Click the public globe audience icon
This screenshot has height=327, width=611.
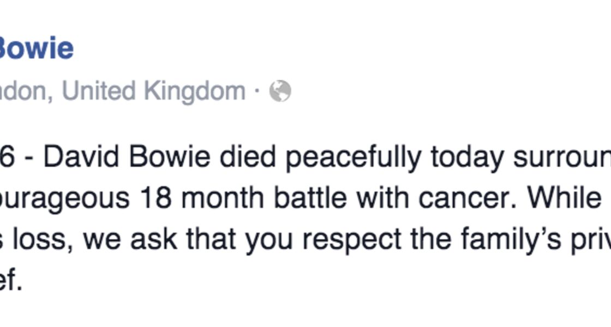[x=280, y=91]
